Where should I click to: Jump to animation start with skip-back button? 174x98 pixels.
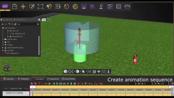click(x=139, y=84)
